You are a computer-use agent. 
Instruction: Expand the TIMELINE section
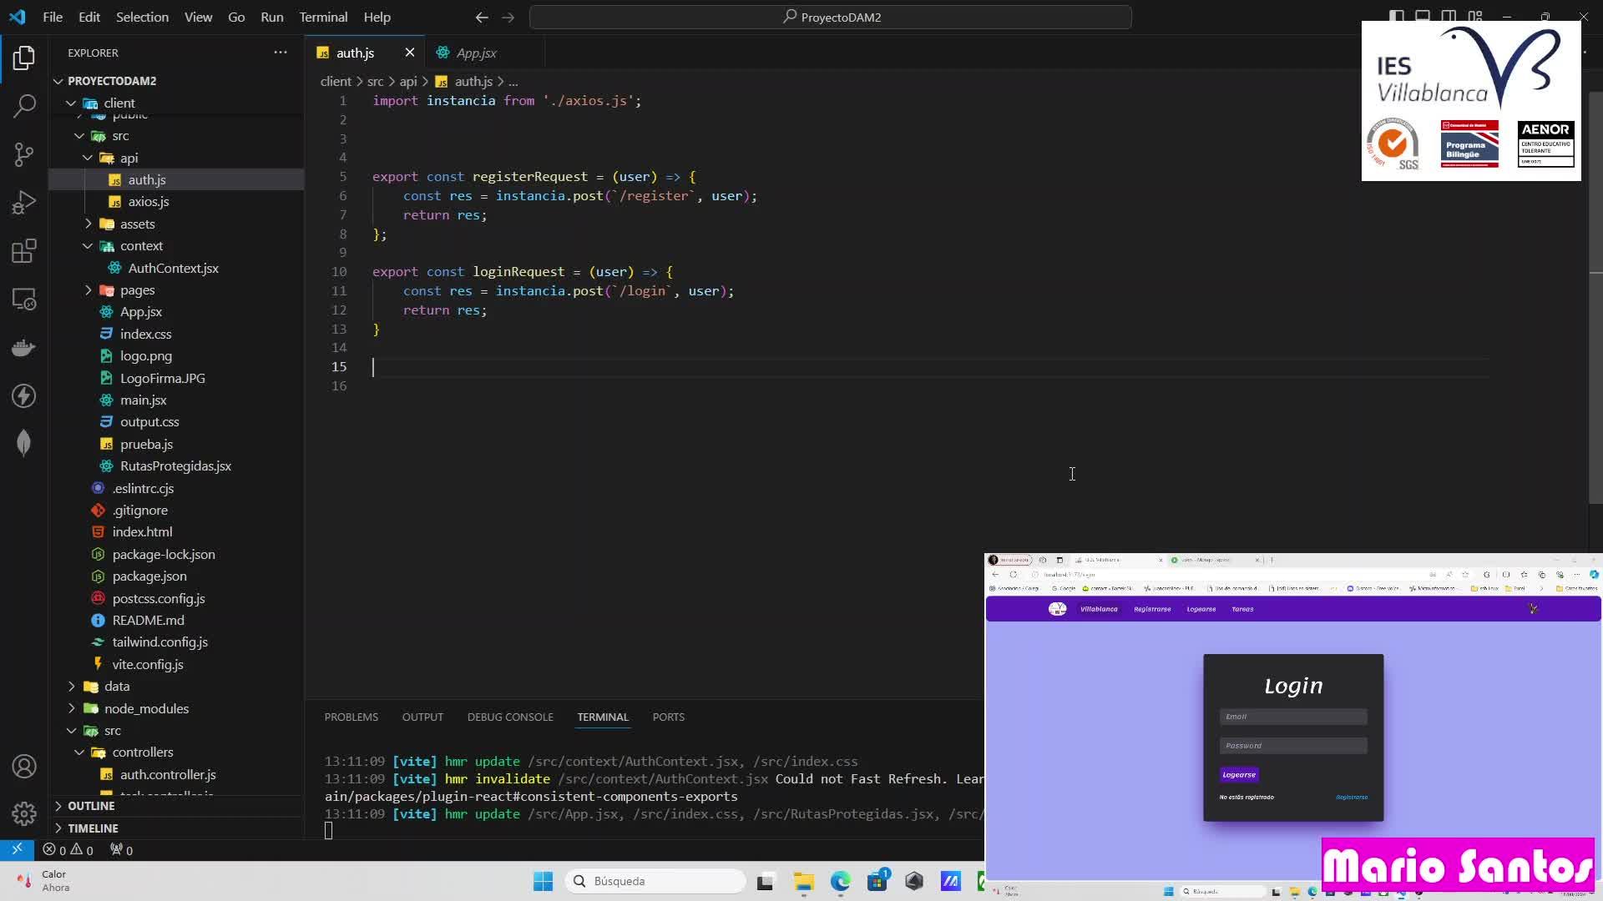click(93, 828)
